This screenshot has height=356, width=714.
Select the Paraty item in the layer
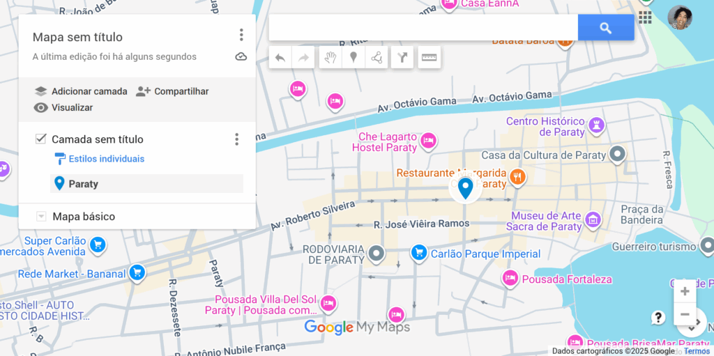(83, 184)
